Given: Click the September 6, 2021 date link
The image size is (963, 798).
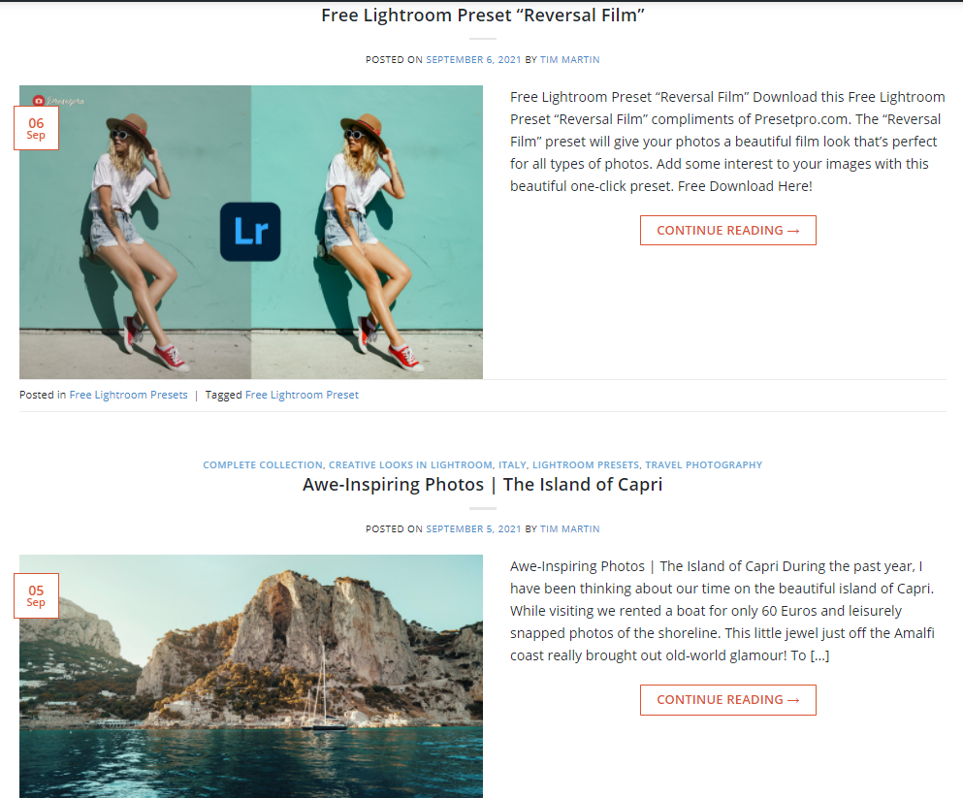Looking at the screenshot, I should point(473,59).
